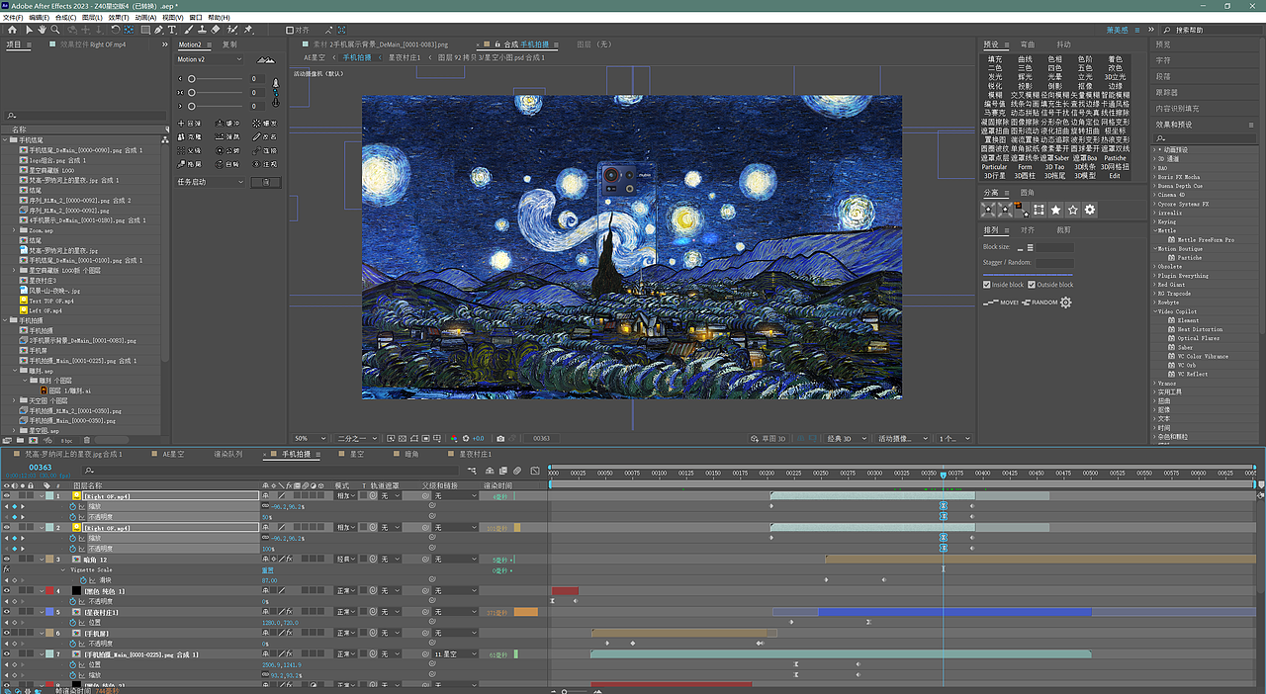This screenshot has width=1266, height=694.
Task: Select the Brush tool
Action: (188, 30)
